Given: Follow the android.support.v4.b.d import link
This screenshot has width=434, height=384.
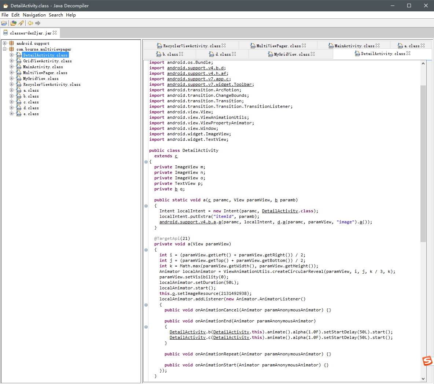Looking at the screenshot, I should [196, 68].
